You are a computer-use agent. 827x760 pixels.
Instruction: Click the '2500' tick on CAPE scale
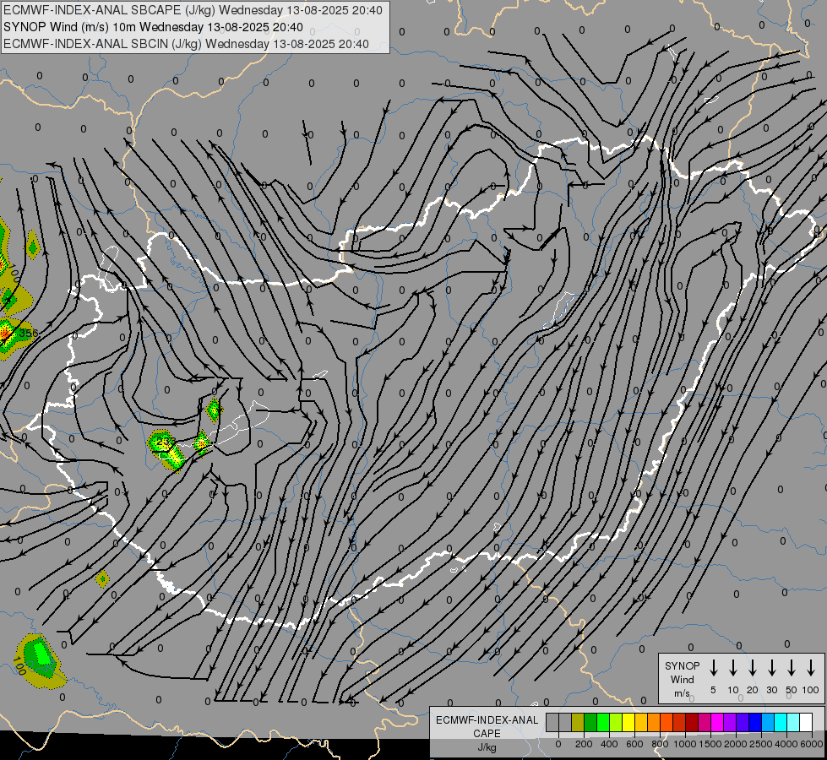point(761,744)
